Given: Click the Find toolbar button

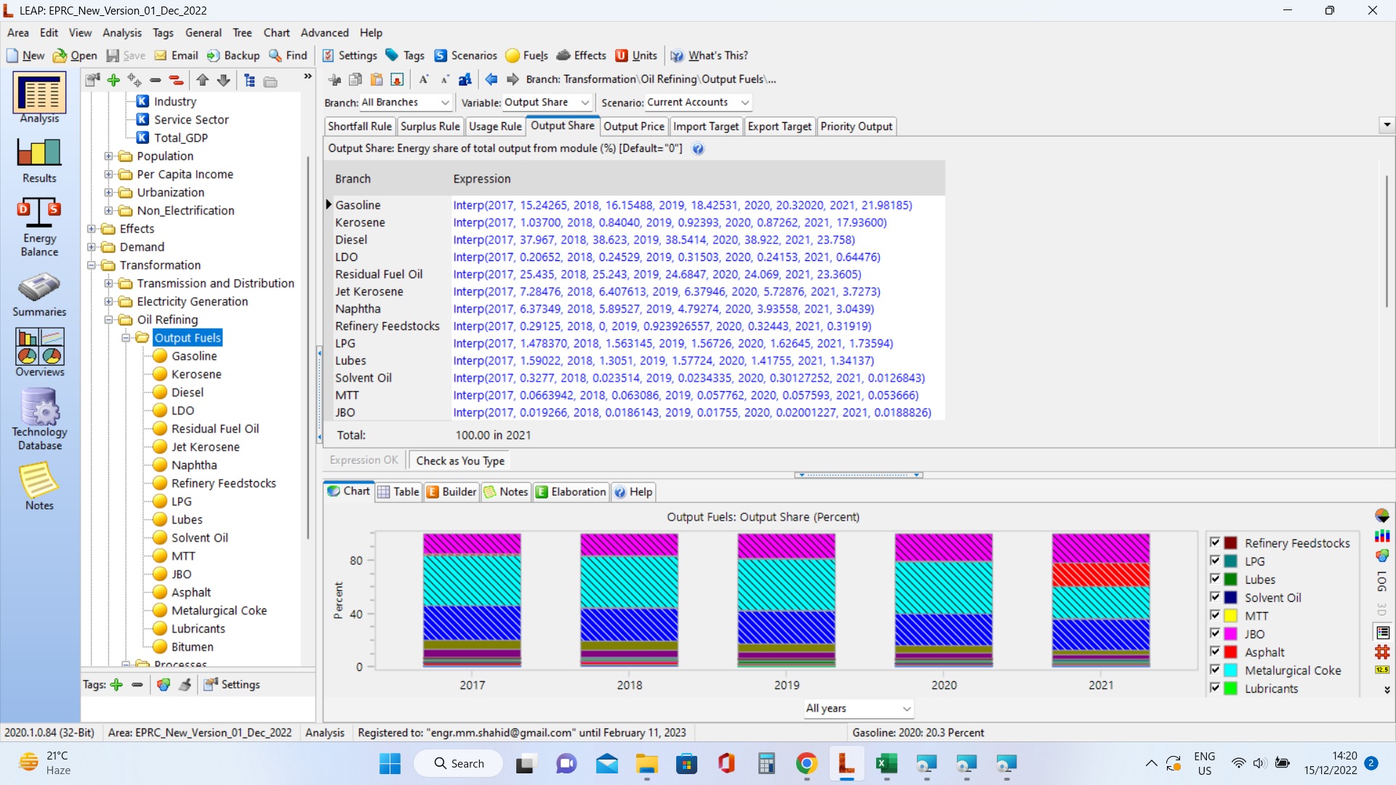Looking at the screenshot, I should [288, 55].
